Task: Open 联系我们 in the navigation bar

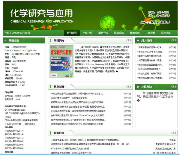Action: click(166, 33)
